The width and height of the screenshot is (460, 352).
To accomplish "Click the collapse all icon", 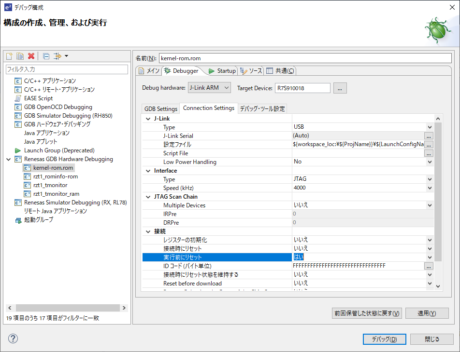I will (46, 56).
